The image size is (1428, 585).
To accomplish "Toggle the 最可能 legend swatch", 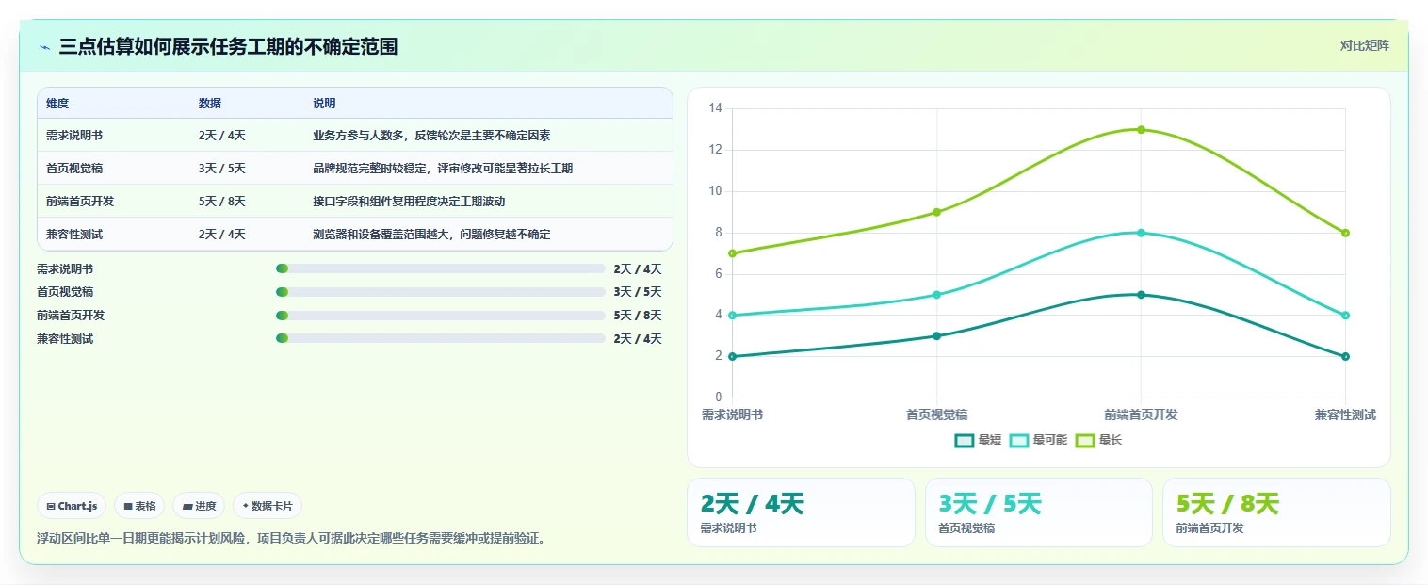I will pos(1019,440).
